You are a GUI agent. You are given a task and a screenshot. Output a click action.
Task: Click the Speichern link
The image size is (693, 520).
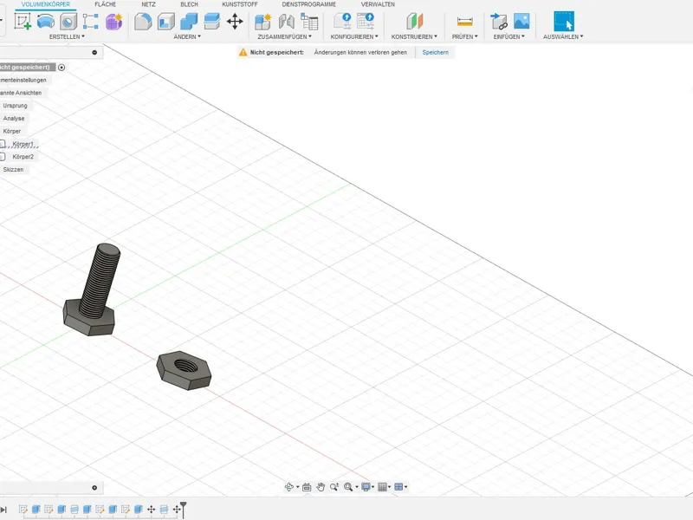click(436, 52)
